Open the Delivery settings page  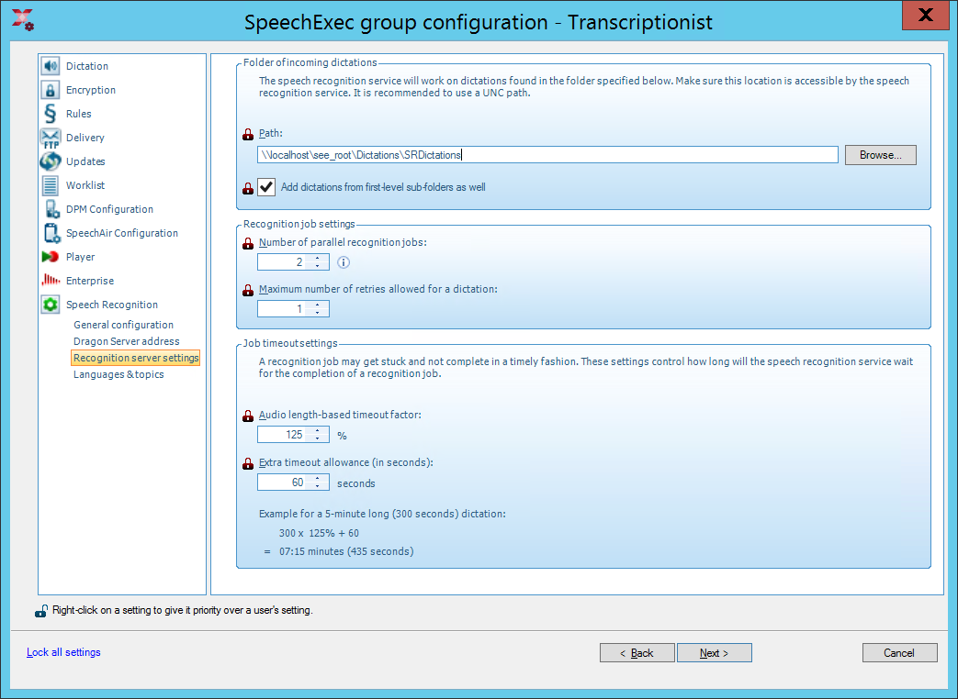85,138
